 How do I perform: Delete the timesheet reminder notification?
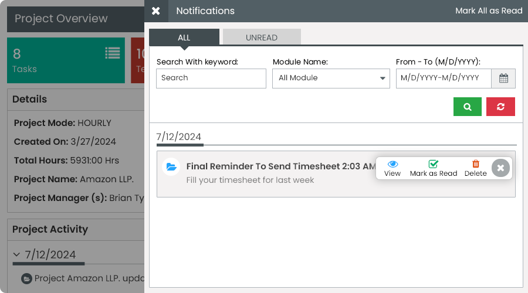click(475, 168)
